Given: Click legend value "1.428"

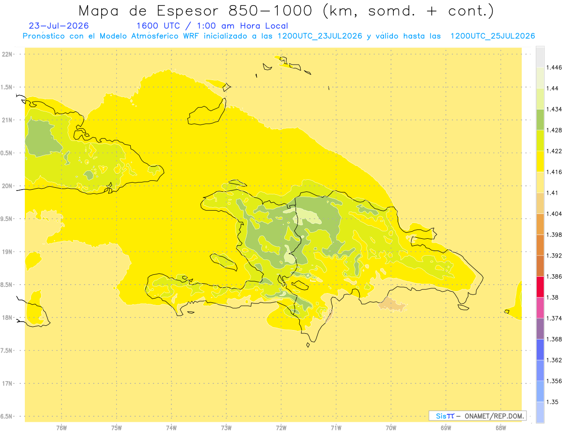Looking at the screenshot, I should pyautogui.click(x=554, y=130).
